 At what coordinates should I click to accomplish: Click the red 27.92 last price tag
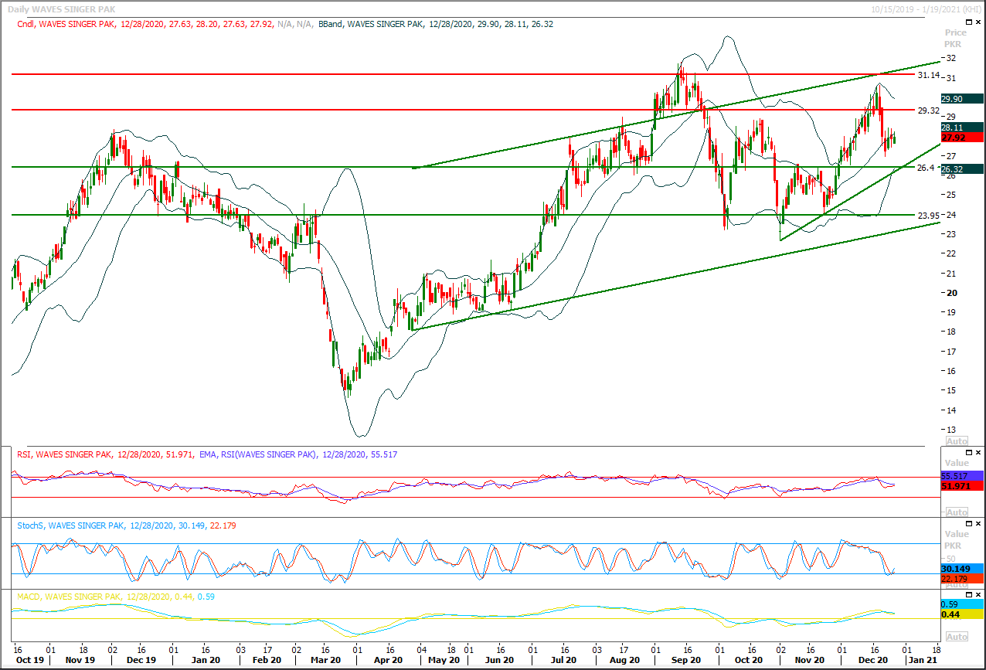[962, 137]
